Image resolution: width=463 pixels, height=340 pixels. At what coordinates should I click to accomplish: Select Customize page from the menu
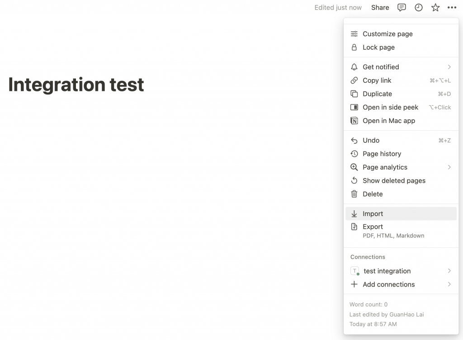click(387, 34)
